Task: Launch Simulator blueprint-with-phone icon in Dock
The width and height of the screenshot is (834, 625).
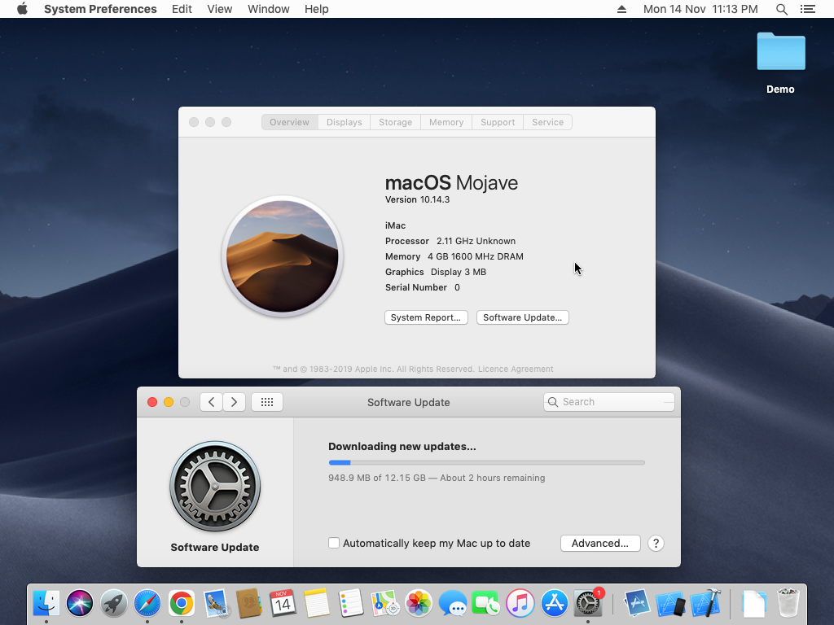Action: pyautogui.click(x=671, y=605)
